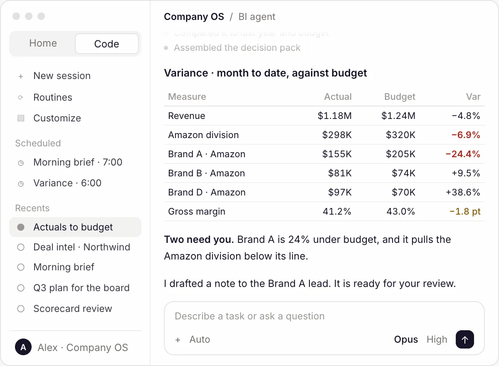The width and height of the screenshot is (499, 366).
Task: Select the Deal intel Northwind session circle
Action: [21, 247]
